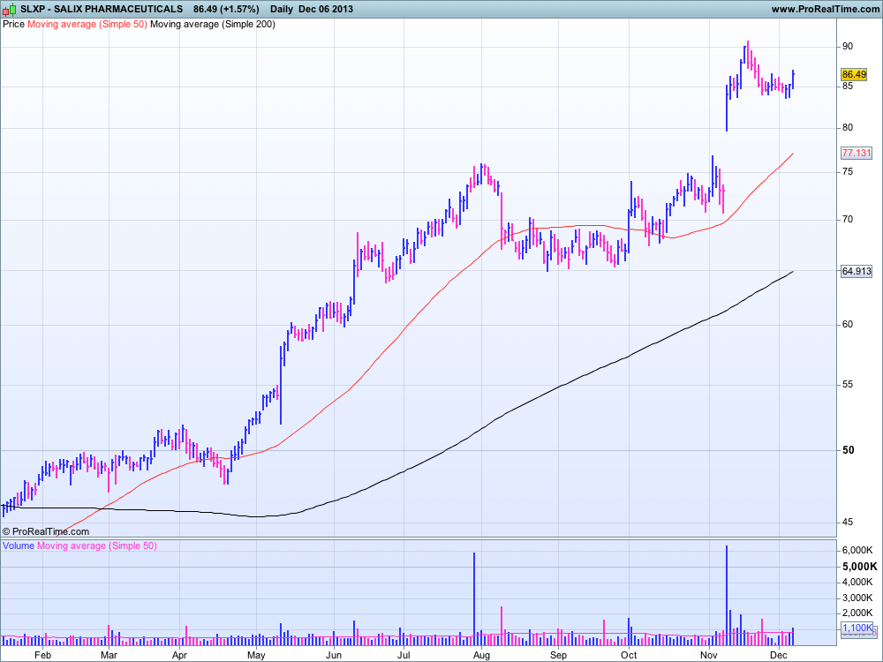Click the SLXP - SALIX PHARMACEUTICALS title
Screen dimensions: 883x662
[102, 9]
